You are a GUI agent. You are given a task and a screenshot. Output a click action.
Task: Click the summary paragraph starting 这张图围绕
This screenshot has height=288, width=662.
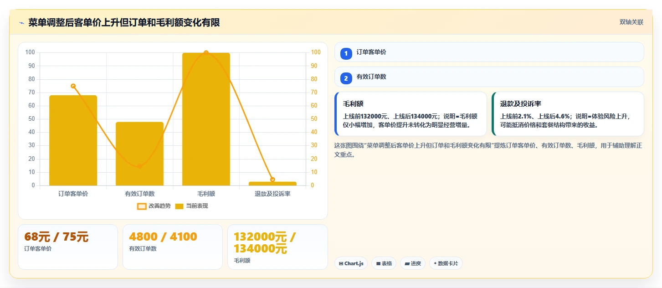[x=488, y=150]
